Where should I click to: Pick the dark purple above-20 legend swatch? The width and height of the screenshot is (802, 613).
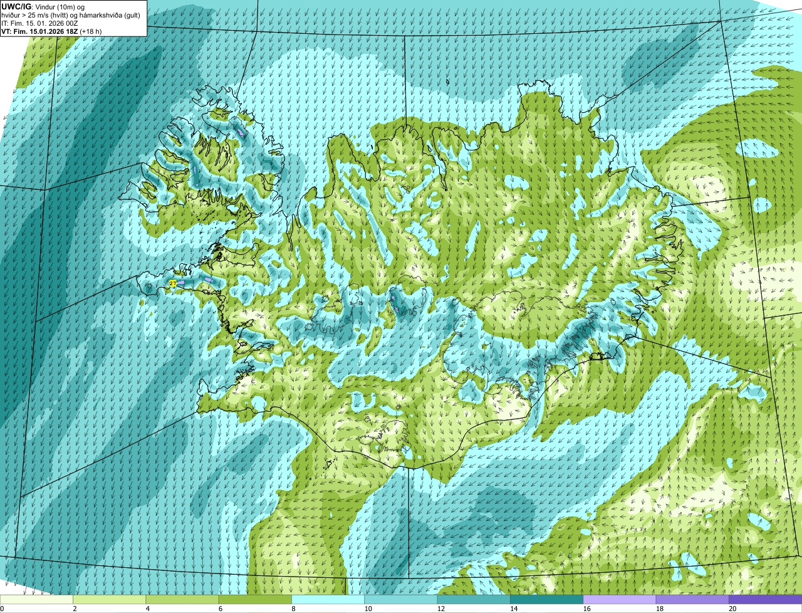tap(766, 599)
